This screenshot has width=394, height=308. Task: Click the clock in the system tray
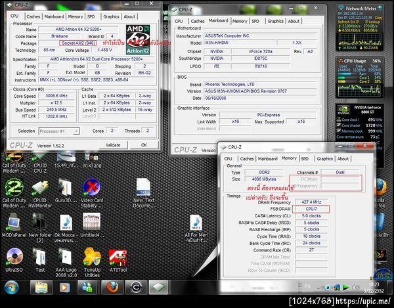[374, 288]
